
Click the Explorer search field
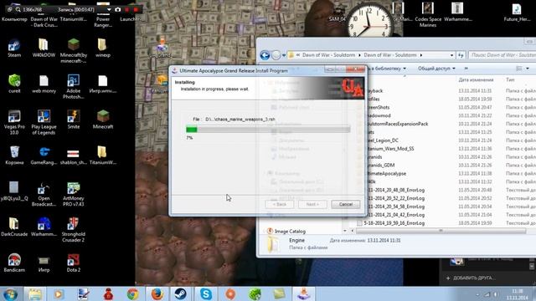[502, 55]
